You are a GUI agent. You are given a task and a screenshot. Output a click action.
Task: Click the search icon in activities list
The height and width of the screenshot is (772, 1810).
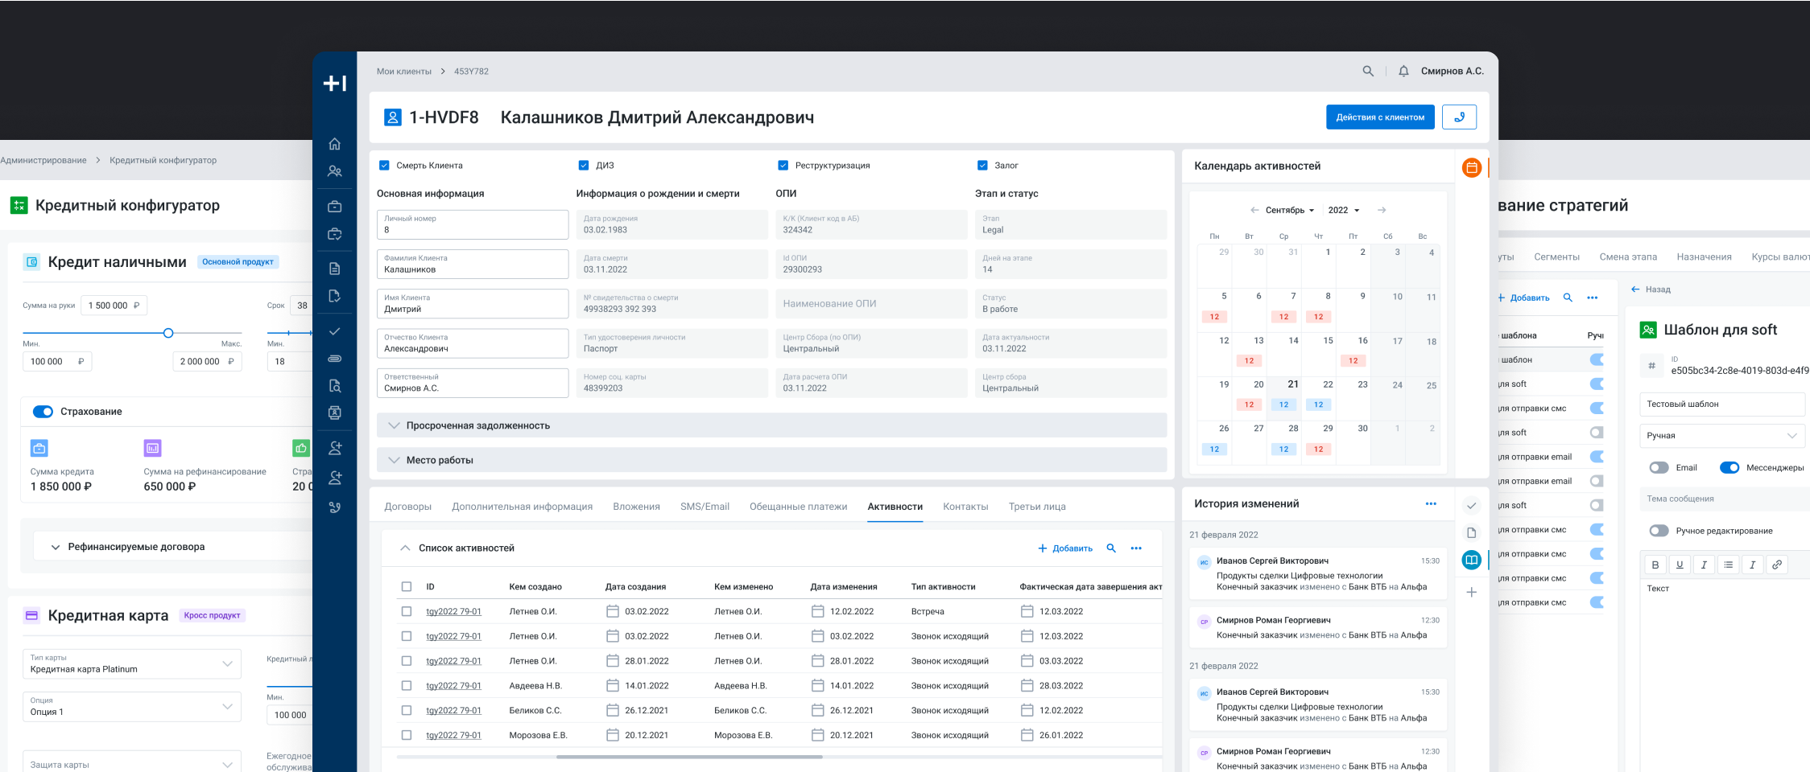pyautogui.click(x=1111, y=548)
